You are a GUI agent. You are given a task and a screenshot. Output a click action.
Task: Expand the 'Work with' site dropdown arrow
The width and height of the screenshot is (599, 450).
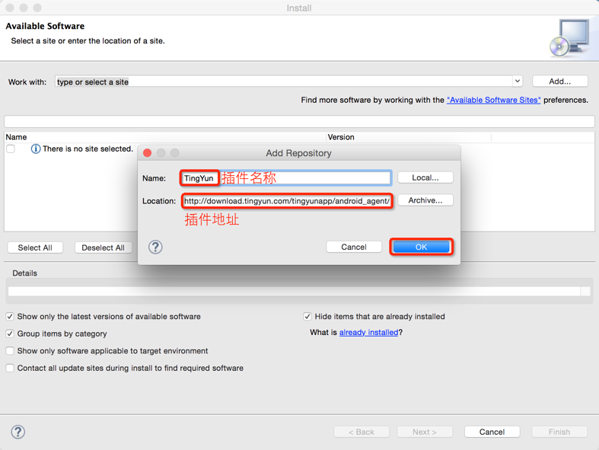click(517, 81)
